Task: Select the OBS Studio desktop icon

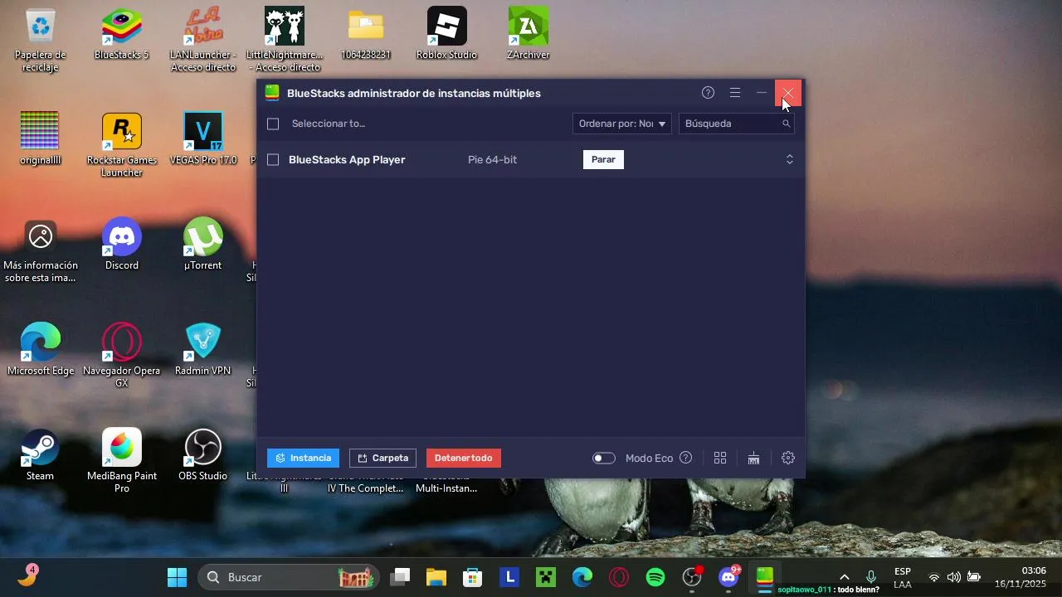Action: tap(203, 455)
